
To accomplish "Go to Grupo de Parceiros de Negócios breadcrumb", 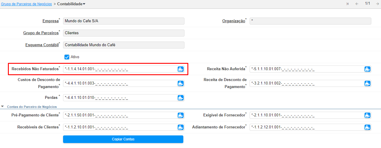I will click(x=26, y=4).
